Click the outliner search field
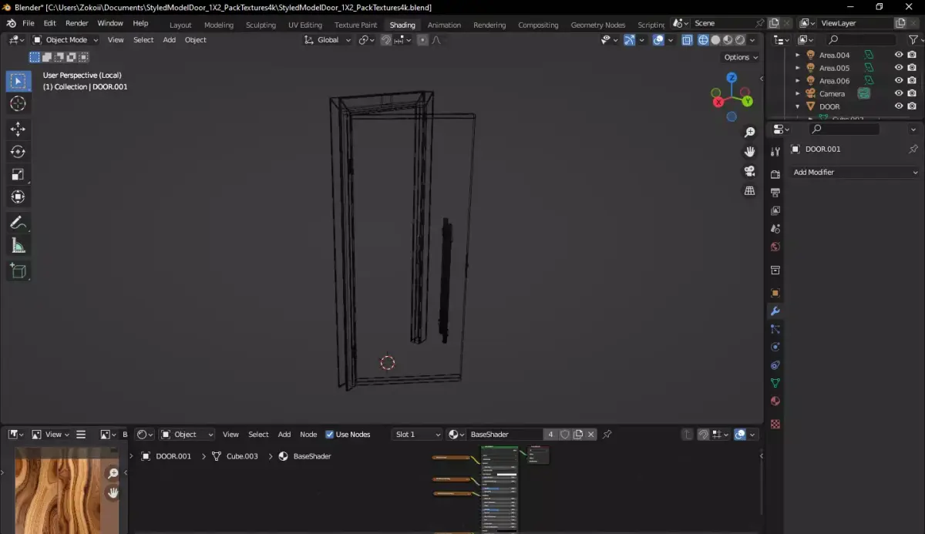 point(860,39)
